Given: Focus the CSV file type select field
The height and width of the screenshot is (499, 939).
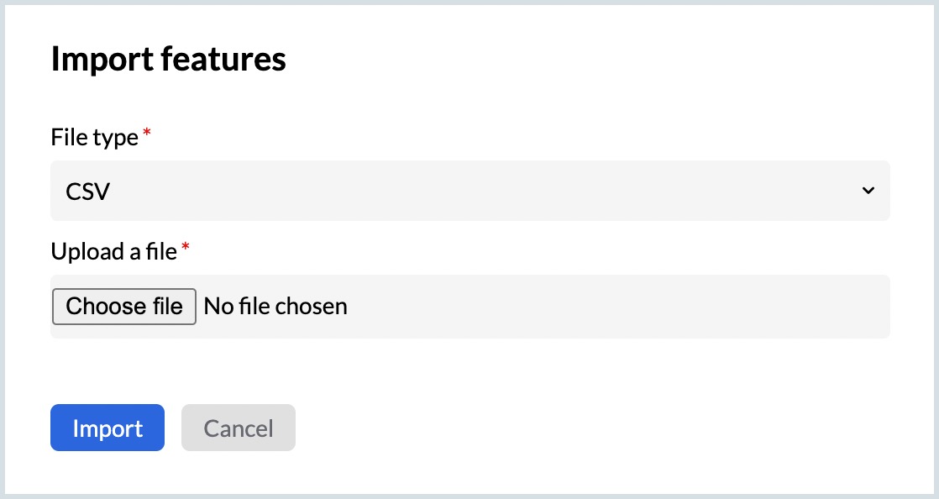Looking at the screenshot, I should point(469,192).
